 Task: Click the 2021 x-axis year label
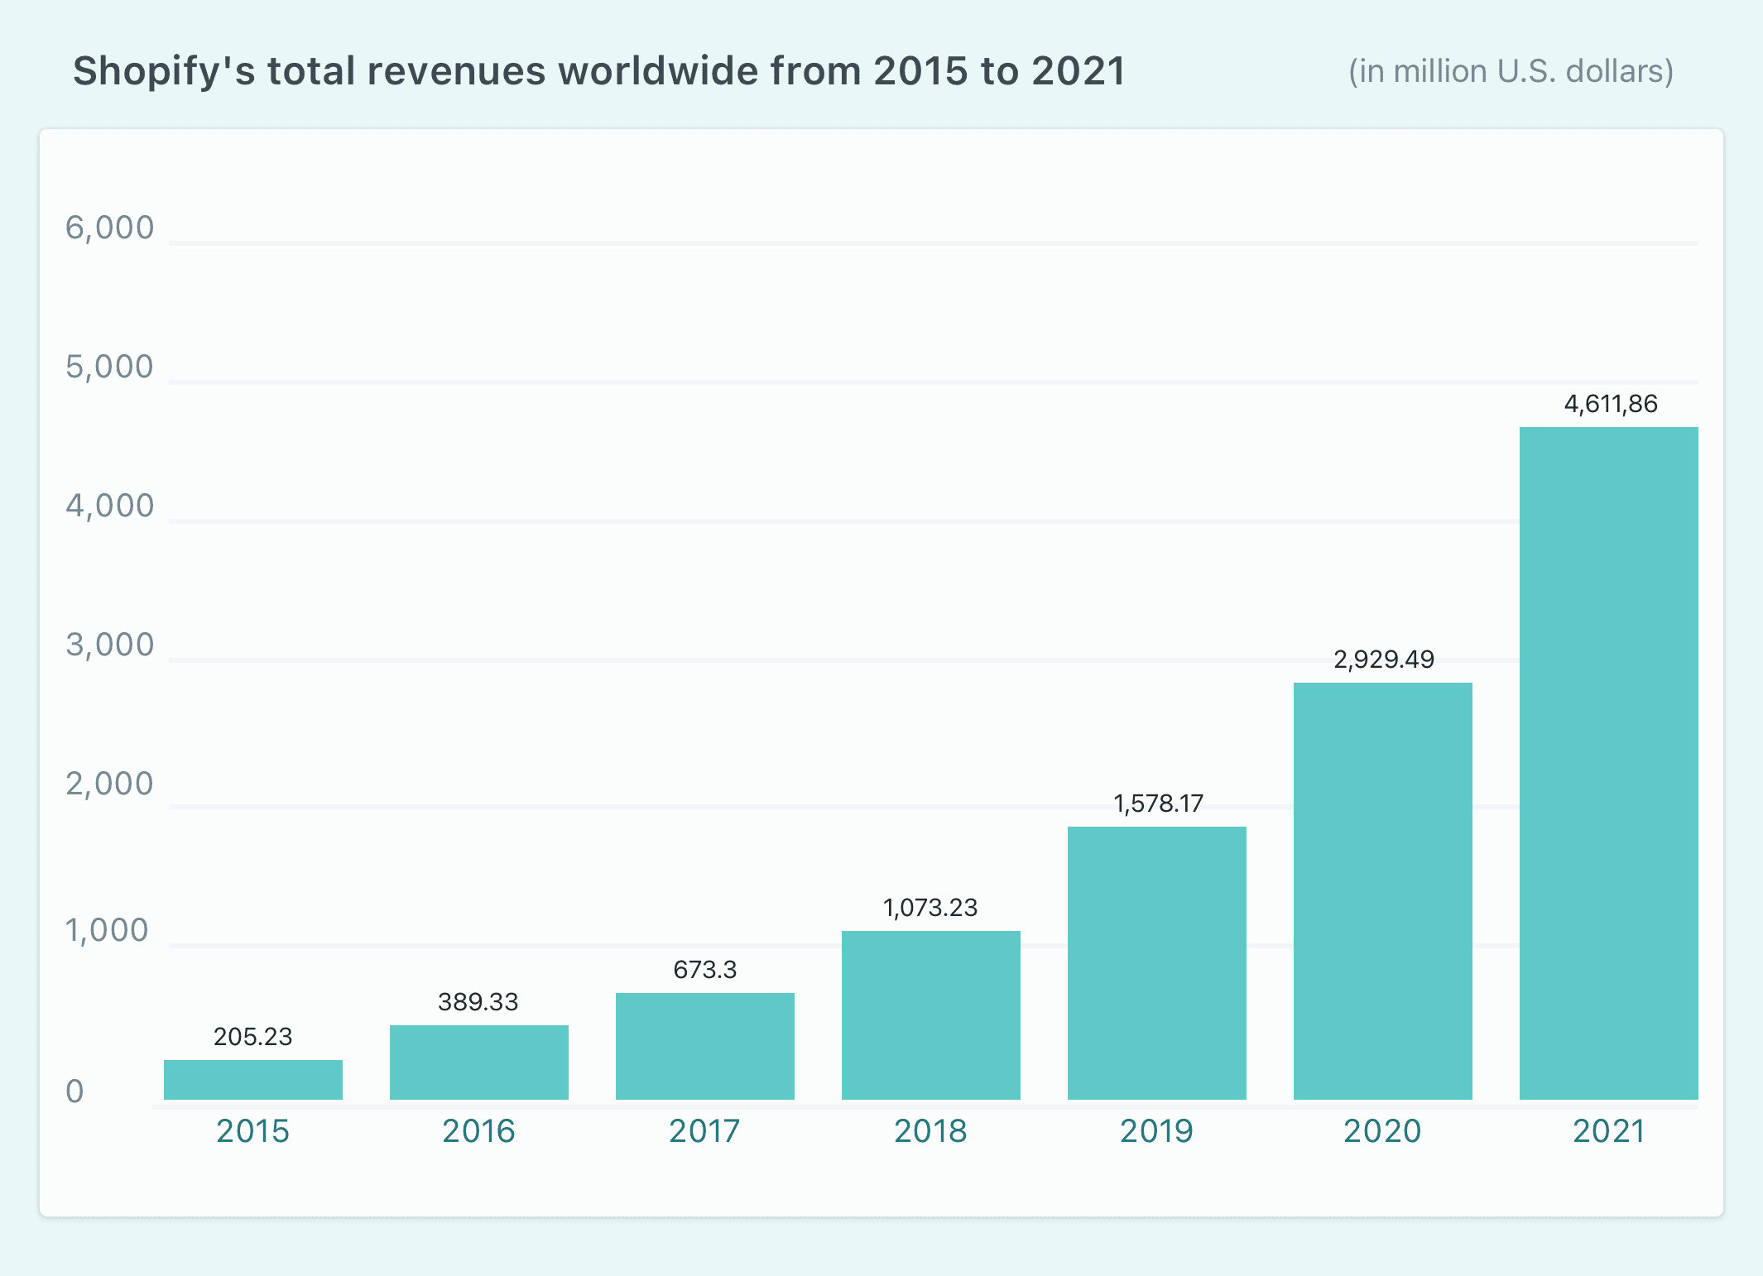pos(1608,1131)
